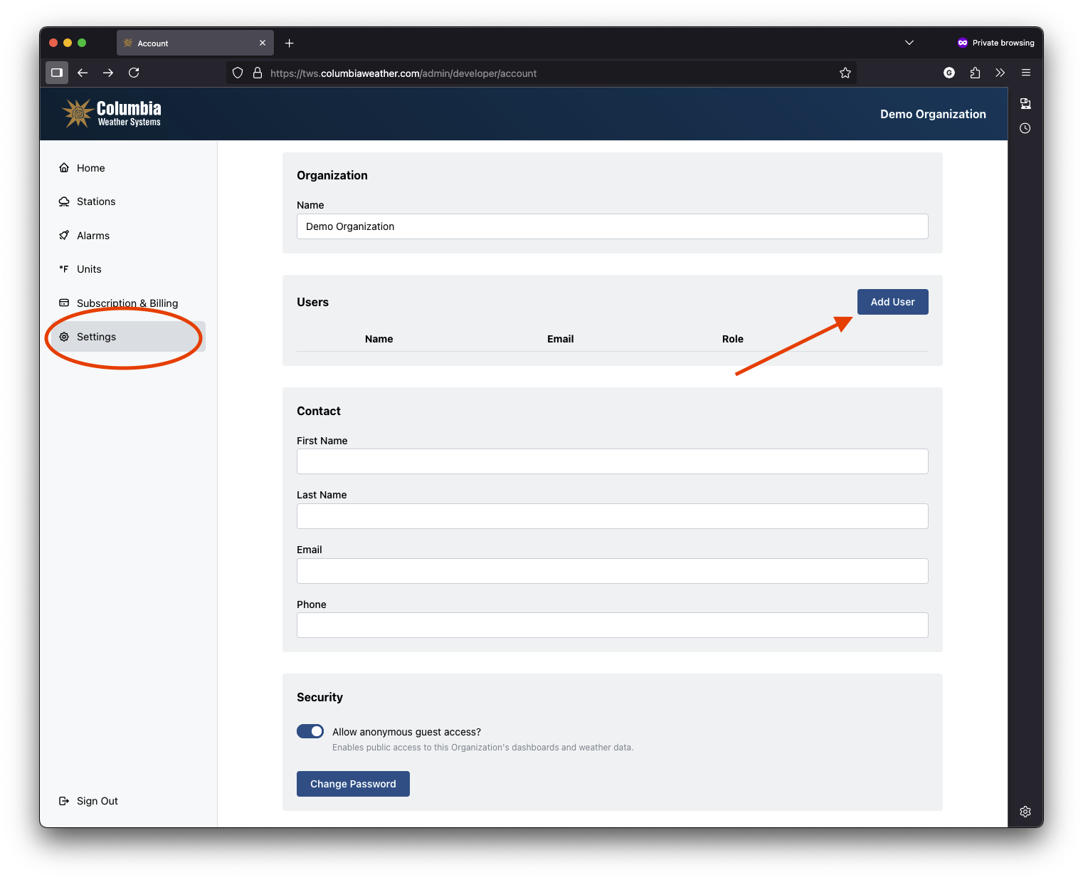Select the Account browser tab
The width and height of the screenshot is (1083, 880).
(x=196, y=43)
